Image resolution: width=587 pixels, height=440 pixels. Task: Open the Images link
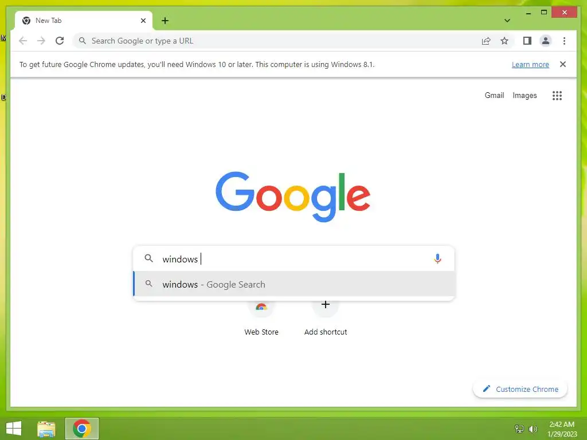pos(525,96)
